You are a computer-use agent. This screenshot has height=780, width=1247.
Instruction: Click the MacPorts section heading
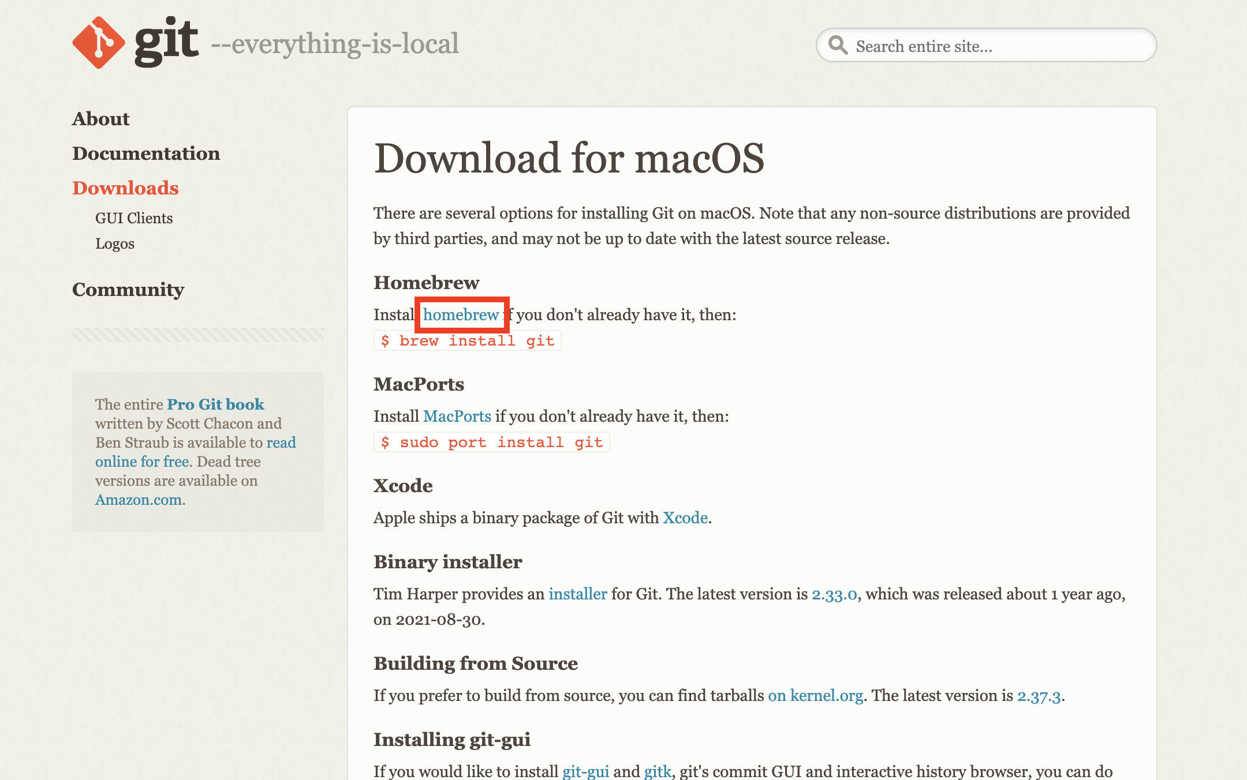tap(419, 384)
